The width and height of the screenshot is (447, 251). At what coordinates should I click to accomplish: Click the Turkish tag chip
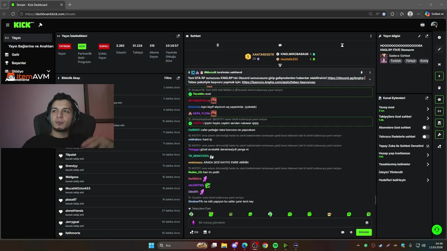click(x=396, y=61)
